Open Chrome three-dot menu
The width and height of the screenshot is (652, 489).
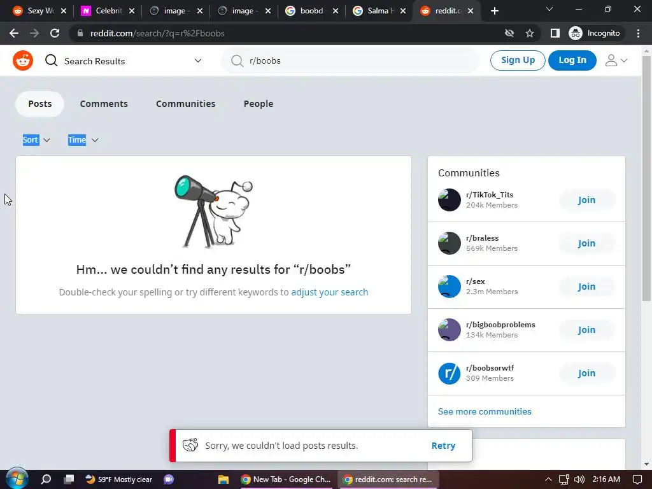(638, 33)
